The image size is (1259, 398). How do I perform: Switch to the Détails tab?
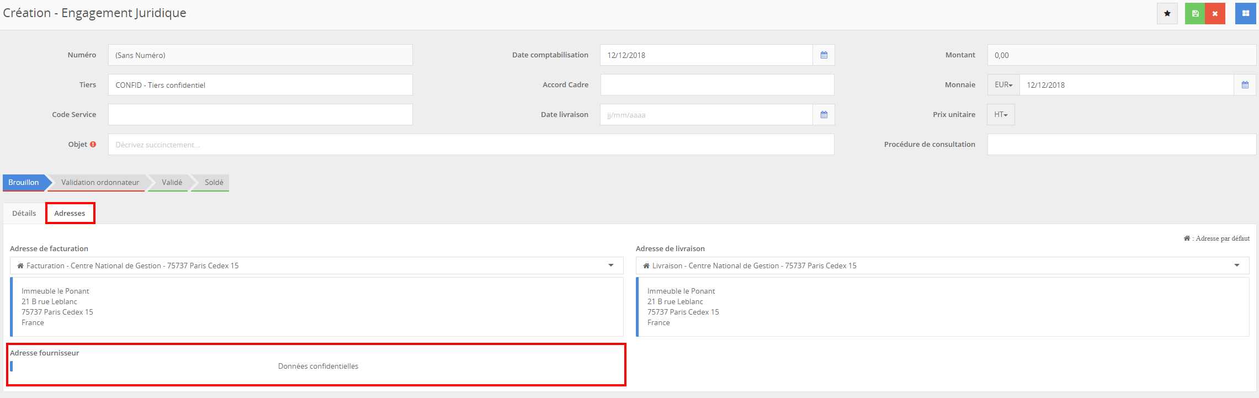[x=24, y=214]
